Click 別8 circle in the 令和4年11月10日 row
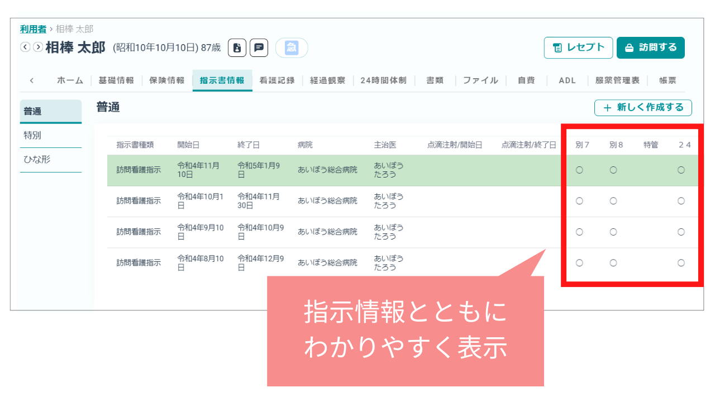The height and width of the screenshot is (402, 715). 613,170
